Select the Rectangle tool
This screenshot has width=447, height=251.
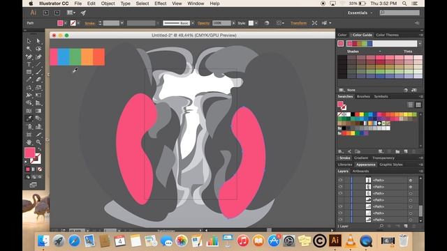(x=29, y=72)
